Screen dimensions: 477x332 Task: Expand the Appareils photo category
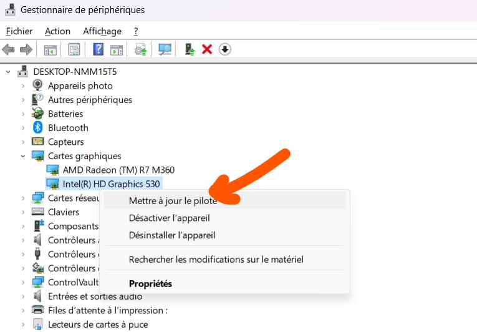coord(23,86)
